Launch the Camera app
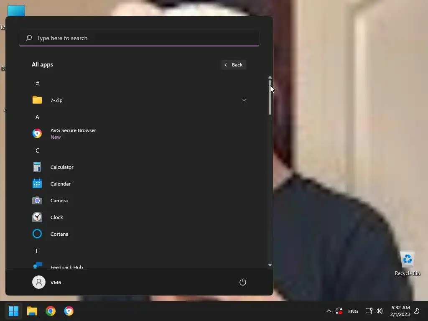 pos(139,200)
